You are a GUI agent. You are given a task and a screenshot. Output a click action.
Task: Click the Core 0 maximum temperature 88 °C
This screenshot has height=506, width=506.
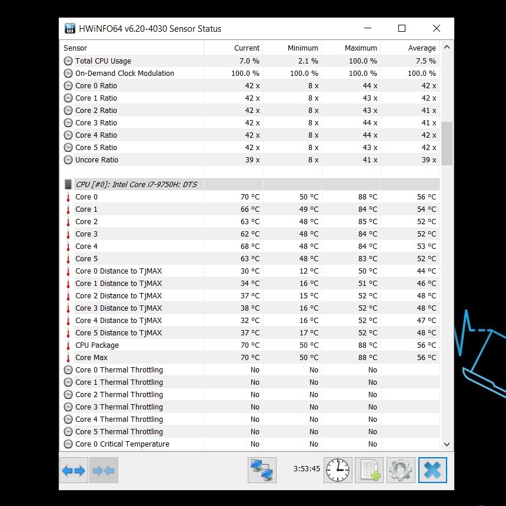[368, 197]
